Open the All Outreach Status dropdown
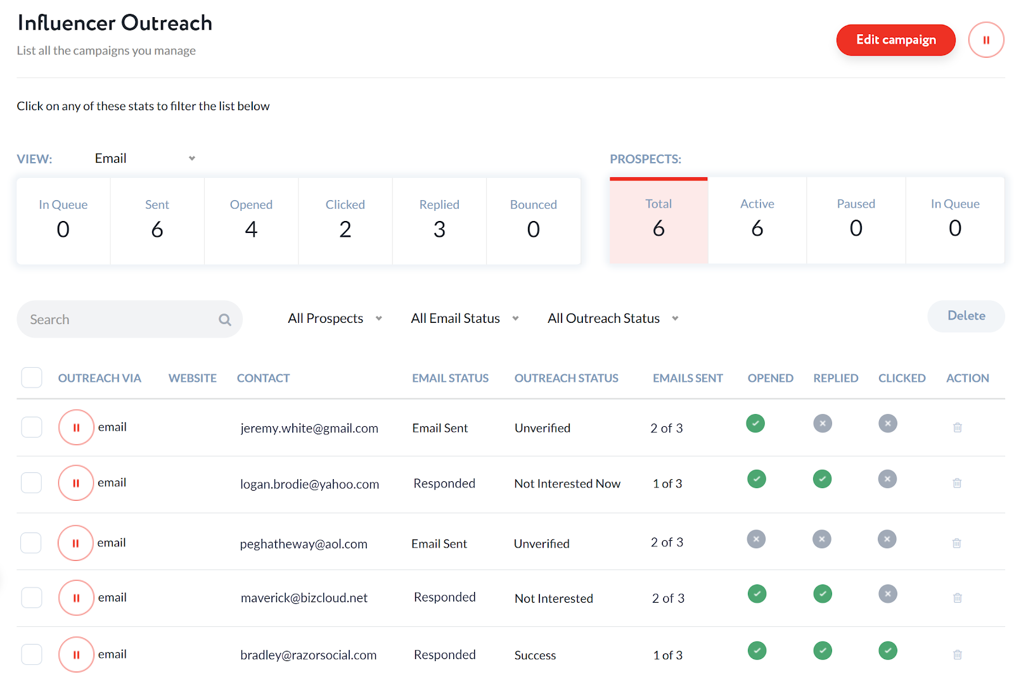 tap(612, 318)
